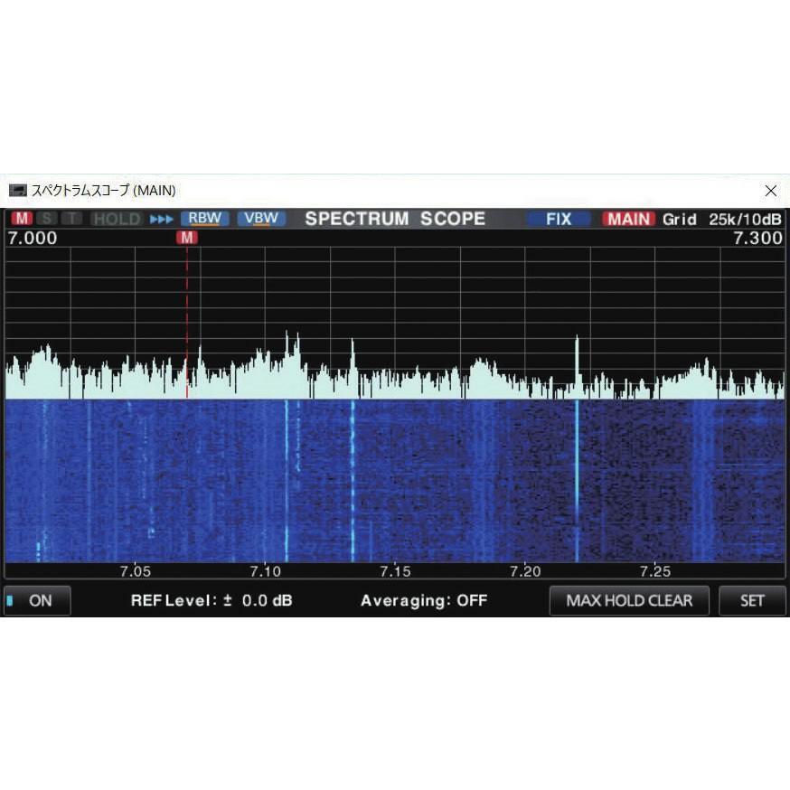Open the Grid 25k/10dB setting
The image size is (790, 790).
[723, 219]
